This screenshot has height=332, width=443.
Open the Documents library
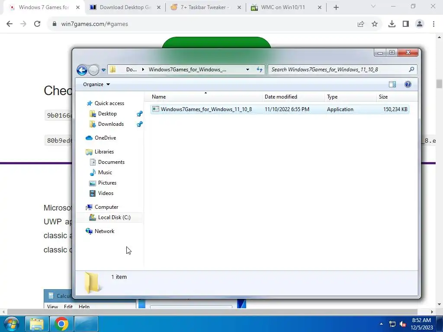click(x=111, y=163)
